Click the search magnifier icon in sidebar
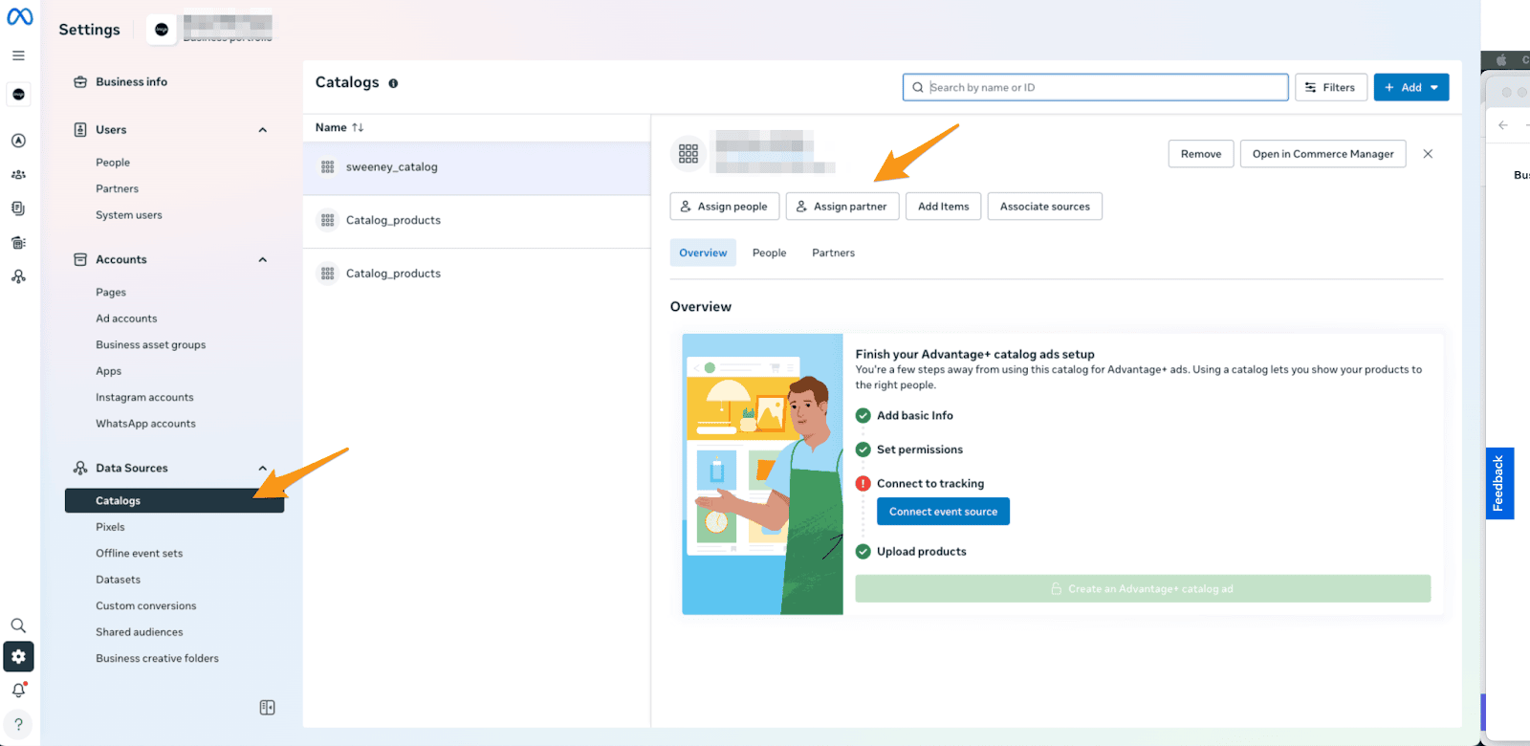This screenshot has width=1530, height=746. click(18, 625)
